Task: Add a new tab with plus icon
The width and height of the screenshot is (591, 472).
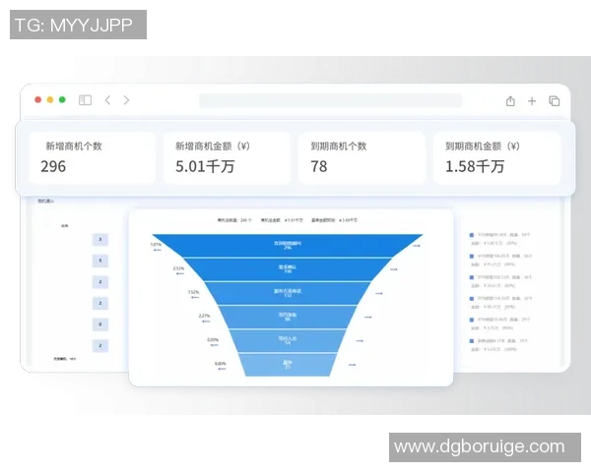Action: click(532, 100)
